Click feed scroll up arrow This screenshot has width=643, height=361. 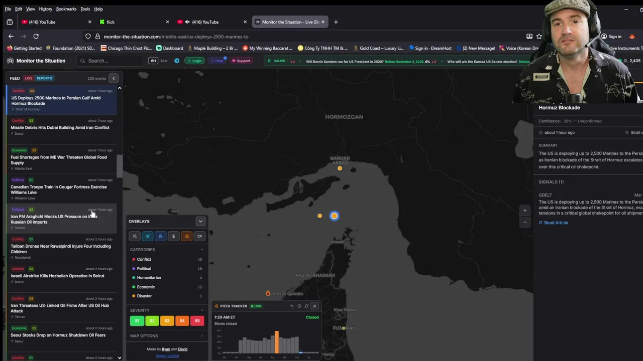click(120, 88)
